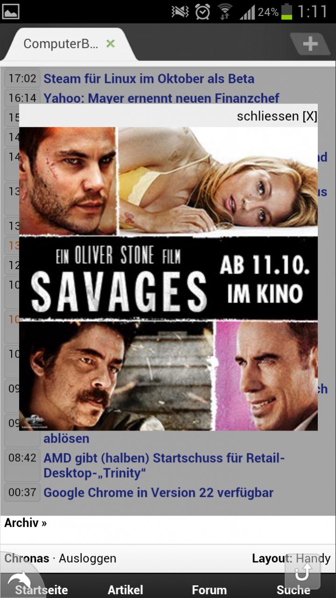Tap the back arrow overlay icon
The image size is (336, 598).
click(19, 579)
